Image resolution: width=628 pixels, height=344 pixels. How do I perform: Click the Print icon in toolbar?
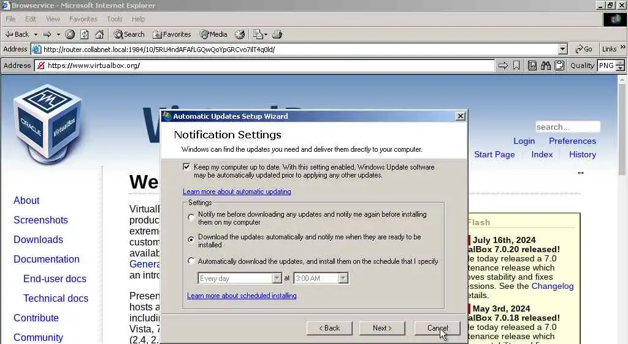[x=277, y=34]
